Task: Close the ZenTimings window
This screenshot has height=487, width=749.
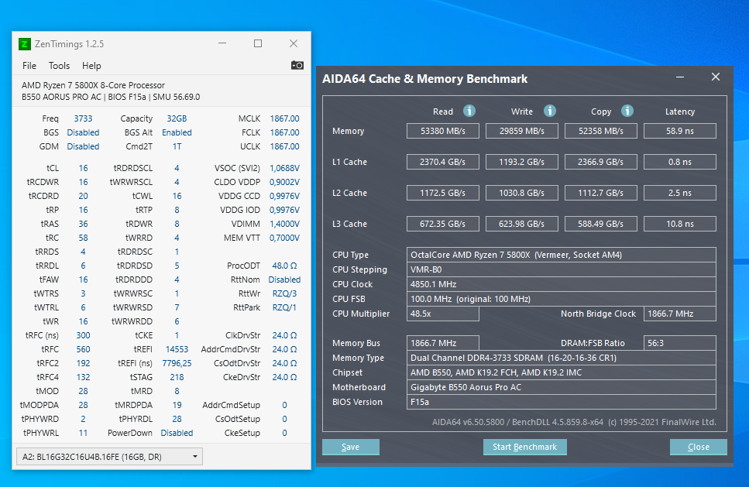Action: [294, 43]
